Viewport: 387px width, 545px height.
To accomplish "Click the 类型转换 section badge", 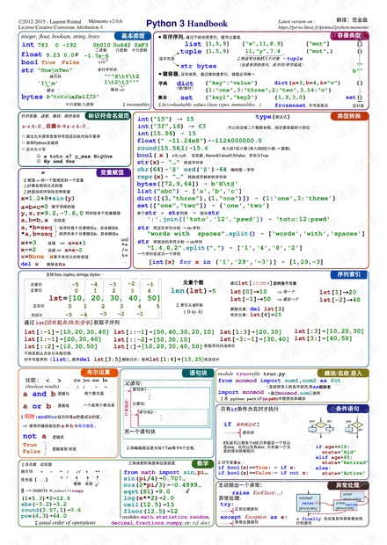I will (349, 116).
